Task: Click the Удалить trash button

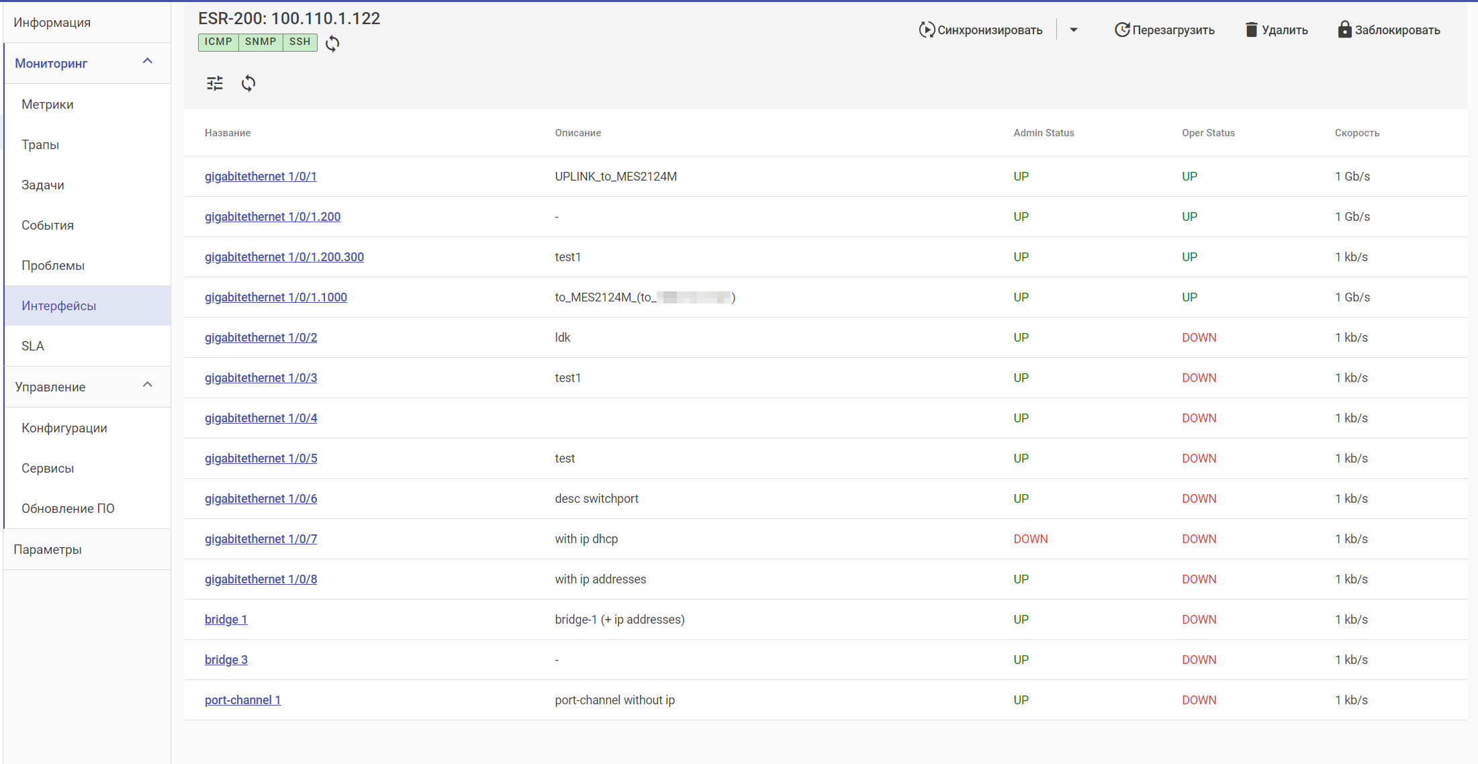Action: [x=1276, y=30]
